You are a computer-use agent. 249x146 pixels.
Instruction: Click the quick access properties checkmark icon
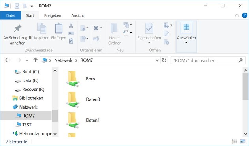pyautogui.click(x=17, y=6)
